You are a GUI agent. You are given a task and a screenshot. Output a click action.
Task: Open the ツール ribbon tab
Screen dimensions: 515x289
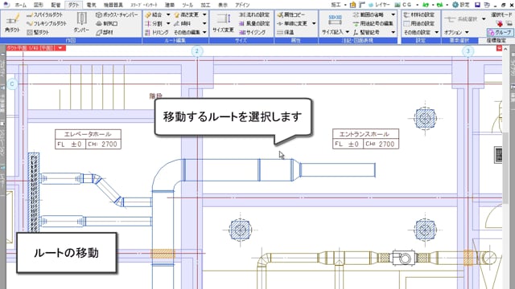point(187,5)
